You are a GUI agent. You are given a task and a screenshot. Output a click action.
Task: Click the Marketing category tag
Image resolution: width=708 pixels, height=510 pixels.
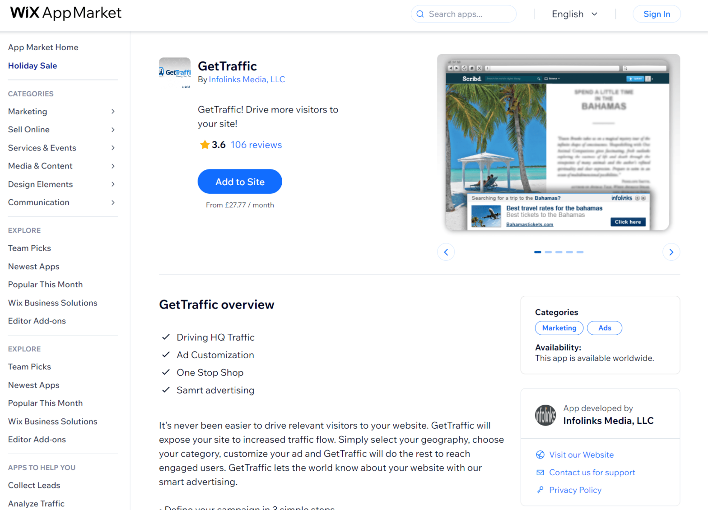pyautogui.click(x=559, y=328)
